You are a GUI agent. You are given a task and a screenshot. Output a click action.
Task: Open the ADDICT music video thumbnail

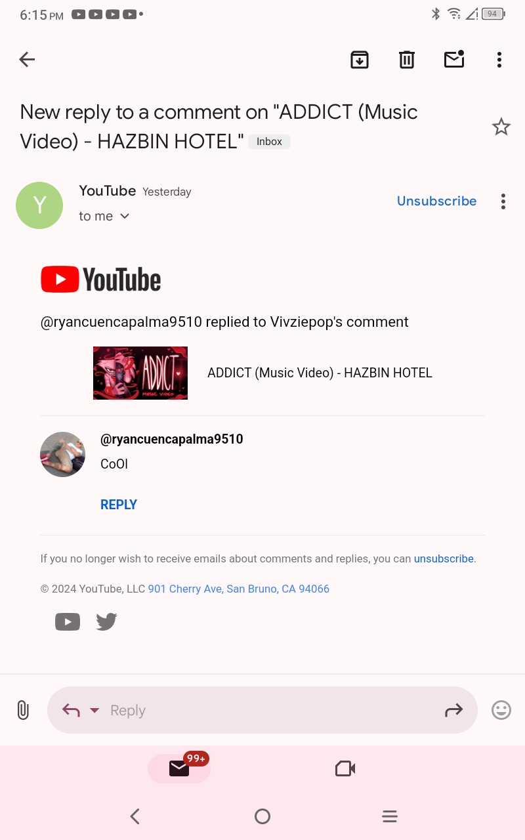pos(140,373)
